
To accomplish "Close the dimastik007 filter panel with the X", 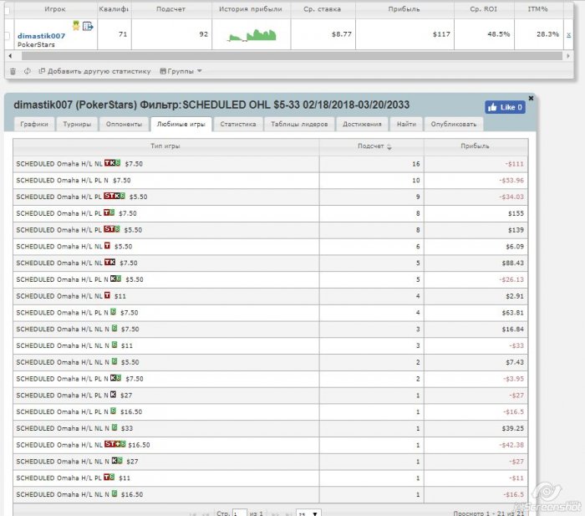I will click(531, 98).
